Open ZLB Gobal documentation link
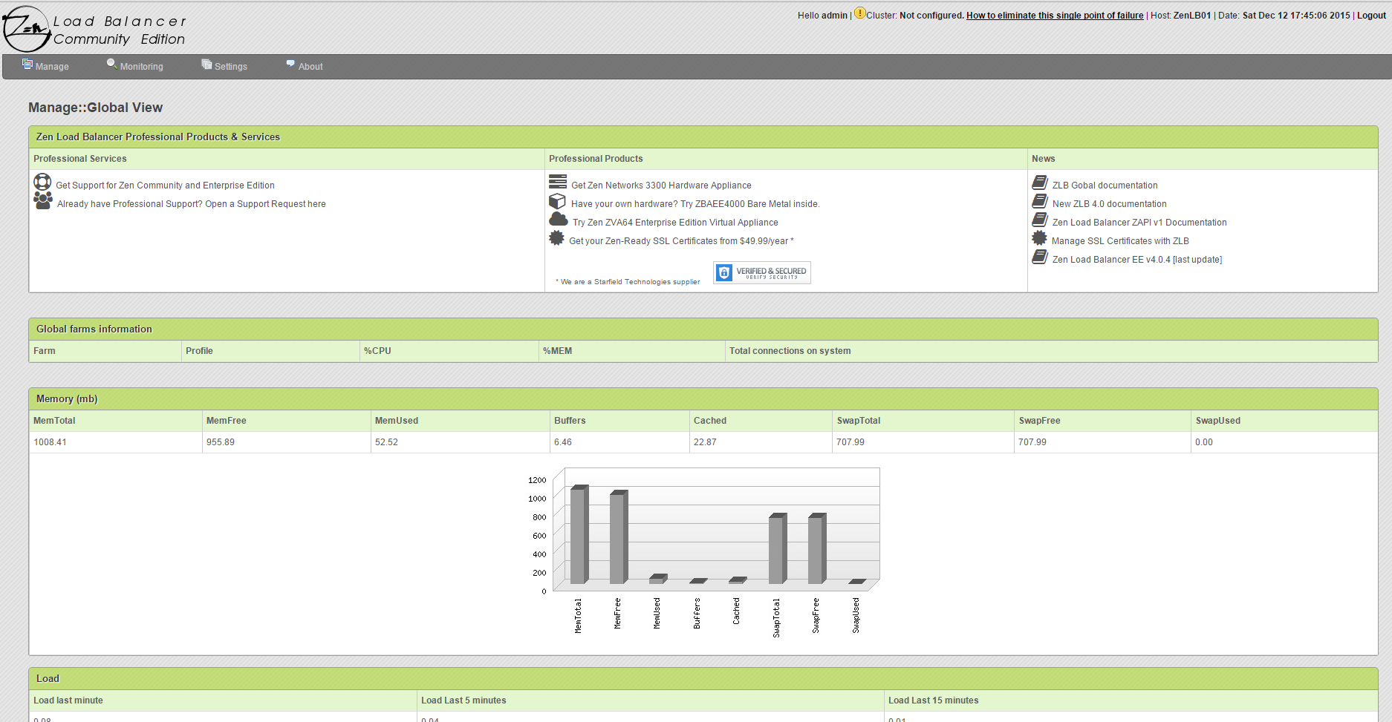1392x722 pixels. [x=1105, y=186]
